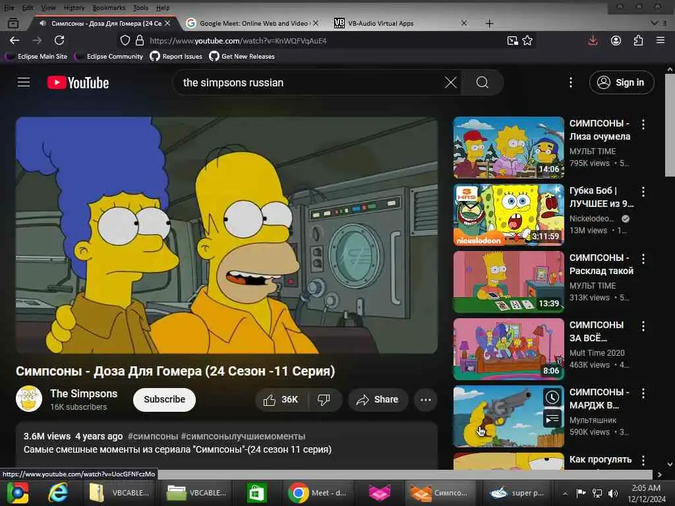
Task: Go forward with the toolbar arrow
Action: click(37, 40)
